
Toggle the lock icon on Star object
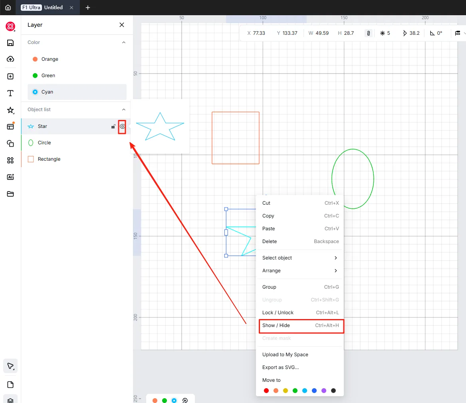coord(113,126)
